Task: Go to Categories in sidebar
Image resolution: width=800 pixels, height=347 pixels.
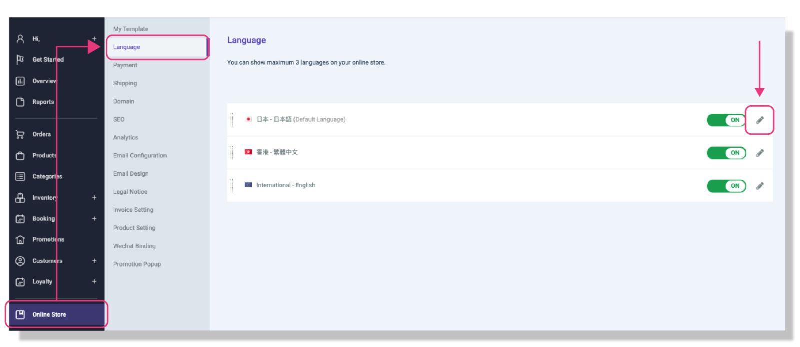Action: (47, 176)
